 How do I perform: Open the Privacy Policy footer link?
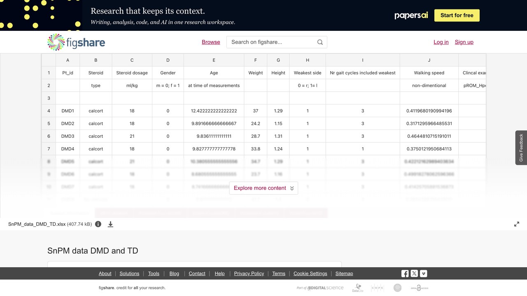pos(249,273)
